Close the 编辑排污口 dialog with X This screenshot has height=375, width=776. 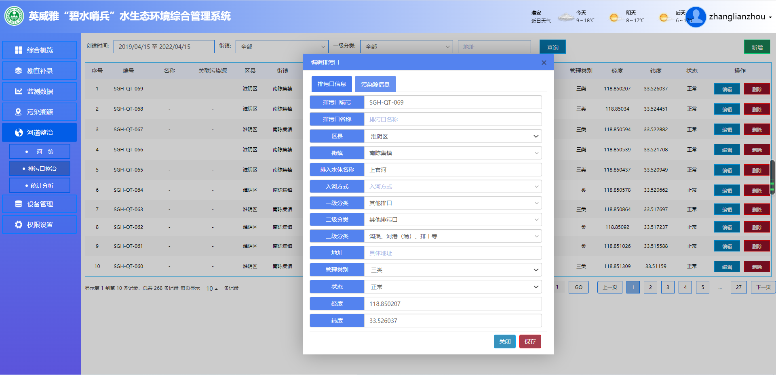tap(544, 63)
